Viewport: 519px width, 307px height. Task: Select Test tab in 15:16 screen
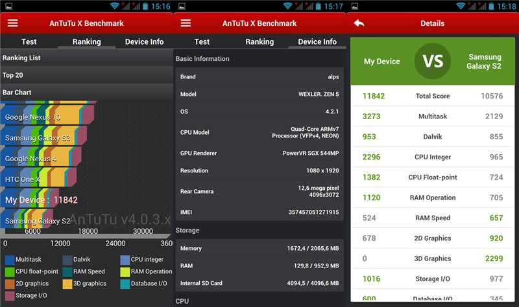(x=29, y=41)
